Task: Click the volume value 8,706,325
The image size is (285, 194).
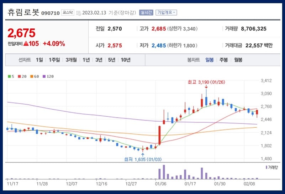Action: tap(254, 29)
